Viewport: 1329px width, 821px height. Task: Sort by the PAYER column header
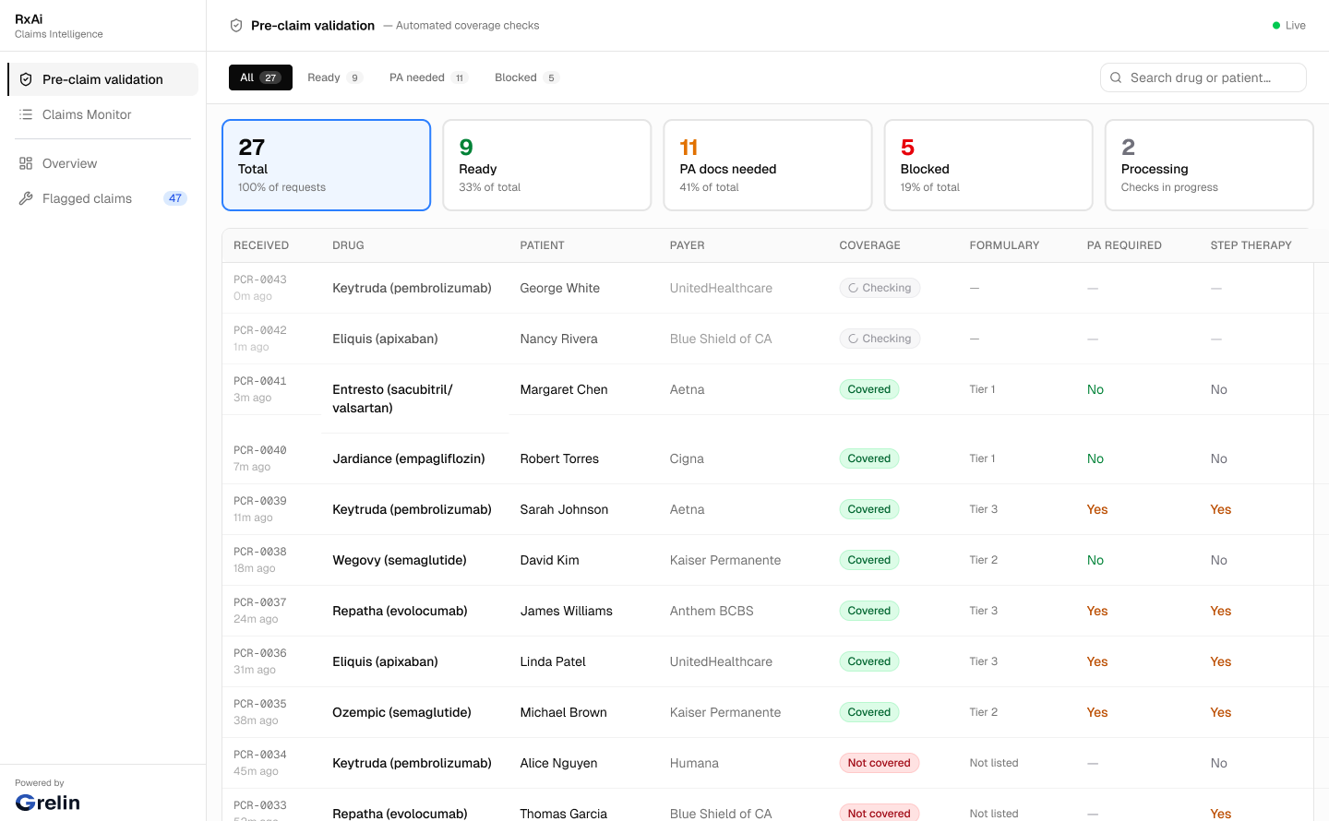[687, 245]
